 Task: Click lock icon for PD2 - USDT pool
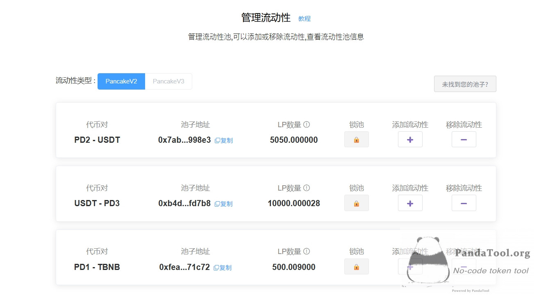pos(356,139)
